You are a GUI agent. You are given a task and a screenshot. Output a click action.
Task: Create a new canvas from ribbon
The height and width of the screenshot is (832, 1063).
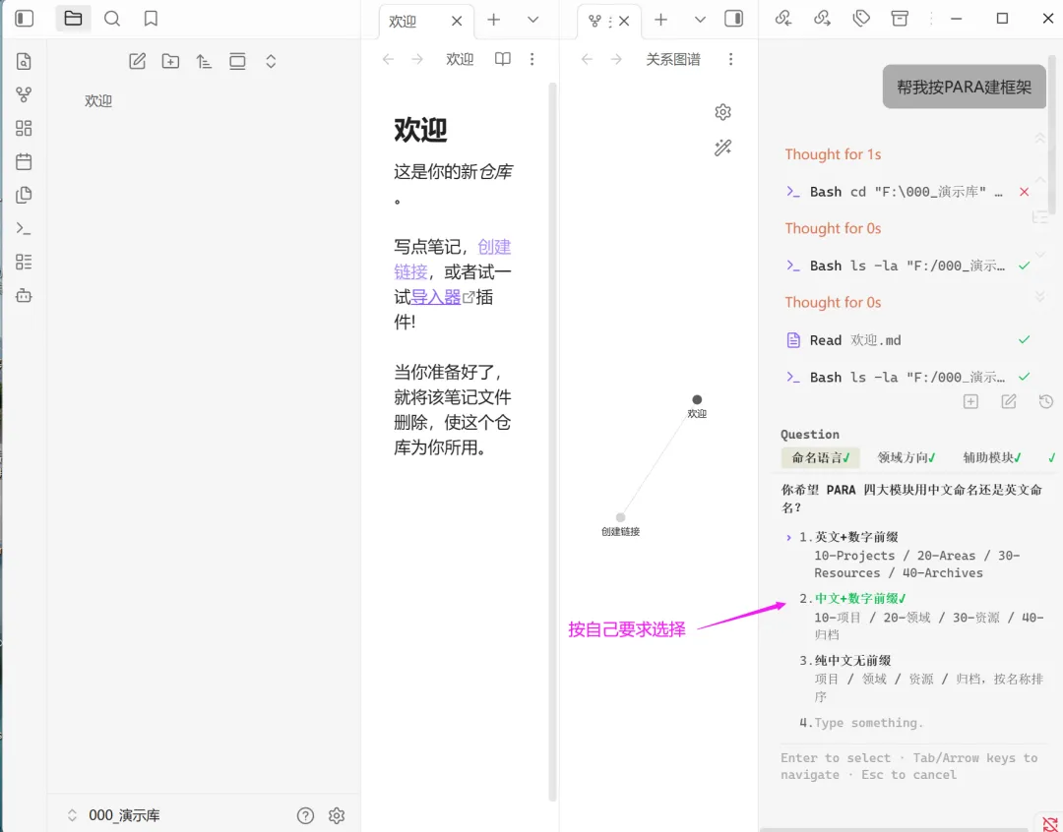pos(24,128)
